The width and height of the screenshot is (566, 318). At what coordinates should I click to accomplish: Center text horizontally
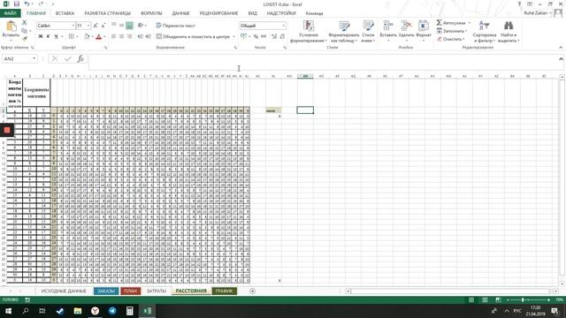[122, 36]
